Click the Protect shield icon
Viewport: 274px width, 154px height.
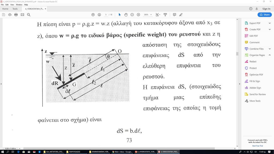point(246,68)
